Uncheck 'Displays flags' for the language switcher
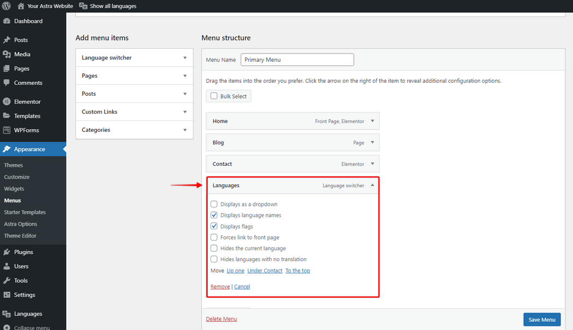The image size is (573, 330). 214,226
